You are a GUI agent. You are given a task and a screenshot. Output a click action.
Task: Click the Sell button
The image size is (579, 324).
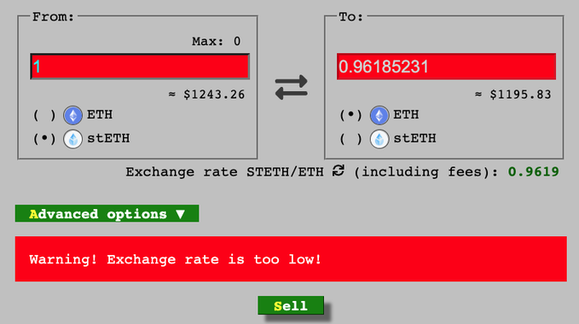[291, 305]
